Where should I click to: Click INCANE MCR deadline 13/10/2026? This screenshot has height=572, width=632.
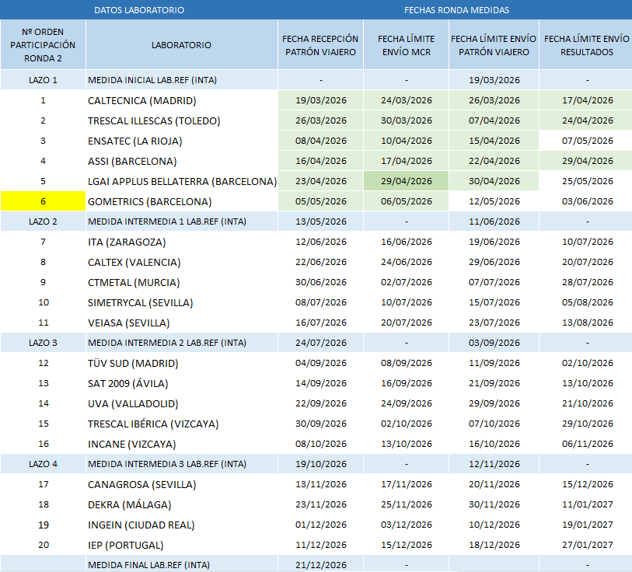pos(407,444)
